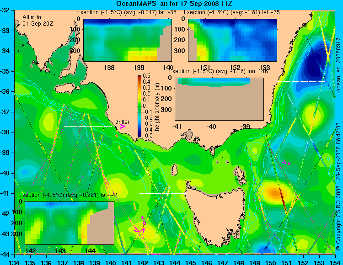Image resolution: width=343 pixels, height=265 pixels.
Task: Open the lat=-41 temperature section inset
Action: tap(70, 223)
